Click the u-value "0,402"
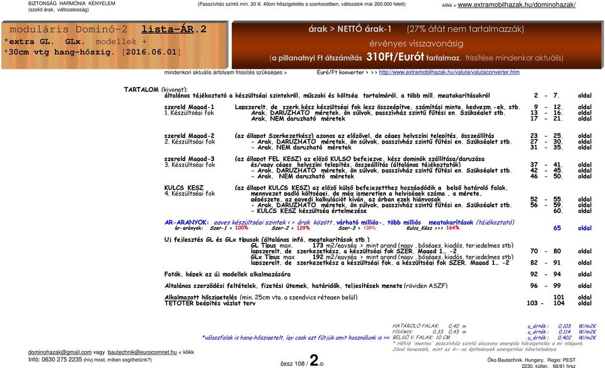This screenshot has height=368, width=605. pyautogui.click(x=565, y=338)
